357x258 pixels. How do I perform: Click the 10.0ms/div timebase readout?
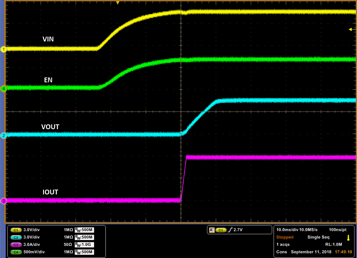(x=287, y=230)
